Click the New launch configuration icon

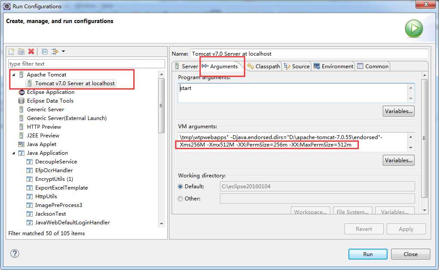coord(11,51)
